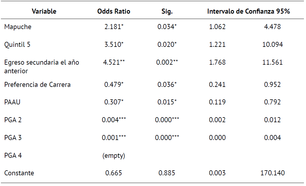Click the Egreso secundaria el año anterior label

(x=42, y=67)
